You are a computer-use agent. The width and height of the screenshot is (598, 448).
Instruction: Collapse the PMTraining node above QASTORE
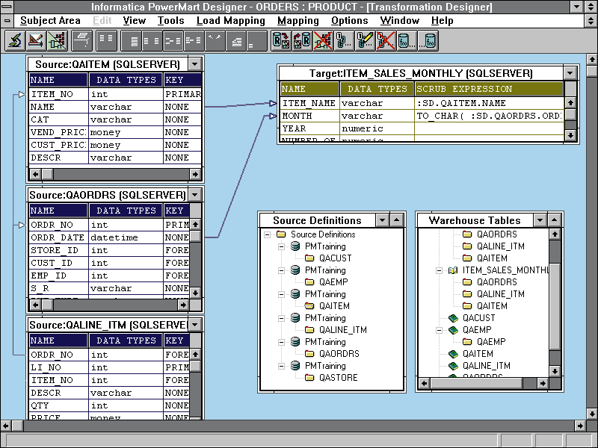coord(282,366)
